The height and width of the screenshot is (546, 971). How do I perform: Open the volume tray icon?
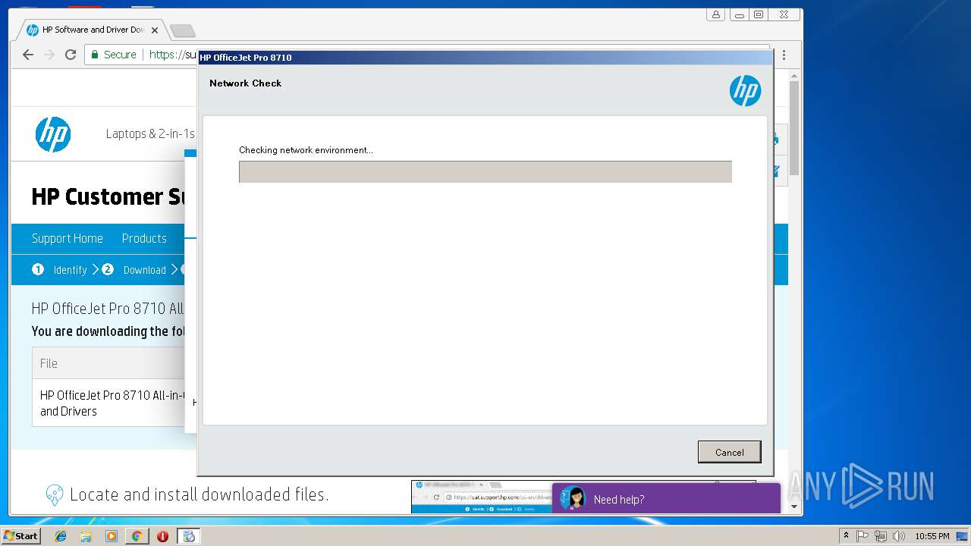point(899,536)
